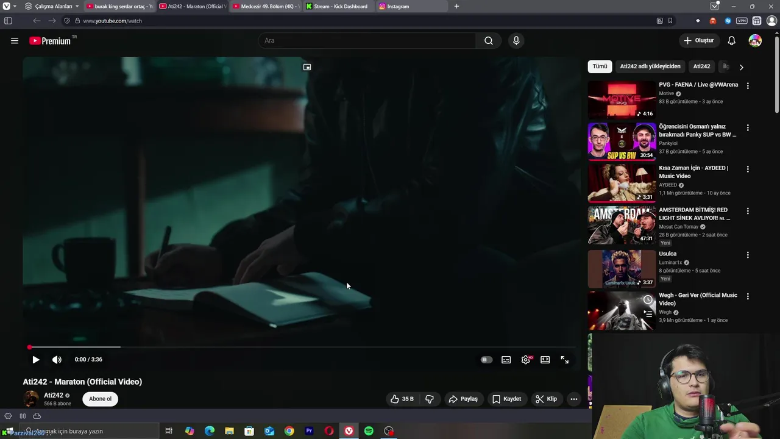Toggle the browser side panel
Viewport: 780px width, 439px height.
8,21
